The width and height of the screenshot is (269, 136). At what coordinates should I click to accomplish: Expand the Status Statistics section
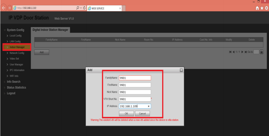click(x=16, y=88)
